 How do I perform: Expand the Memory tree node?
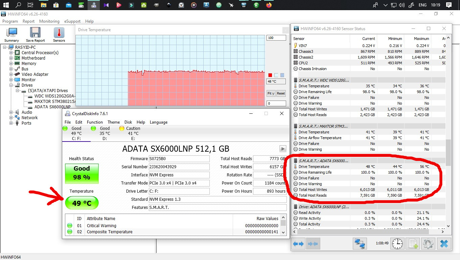pyautogui.click(x=11, y=64)
